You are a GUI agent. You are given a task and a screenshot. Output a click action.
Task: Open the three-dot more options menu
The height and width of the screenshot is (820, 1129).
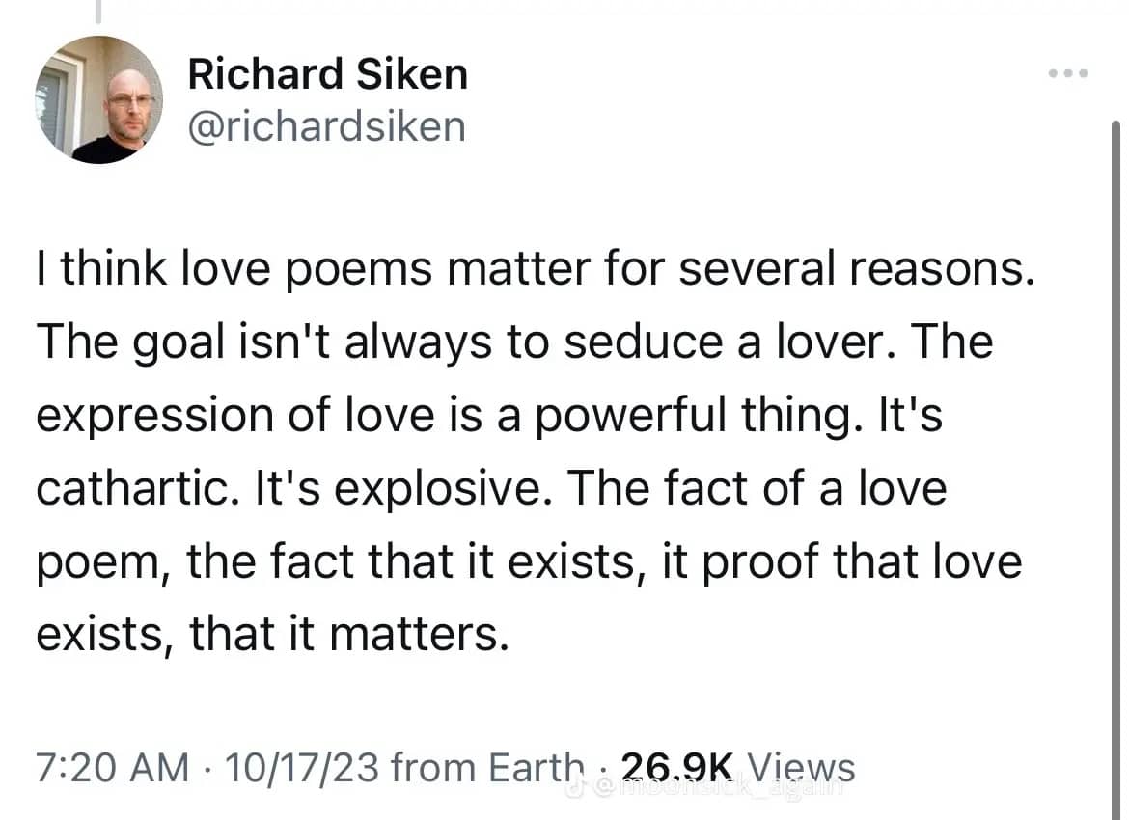pyautogui.click(x=1068, y=73)
